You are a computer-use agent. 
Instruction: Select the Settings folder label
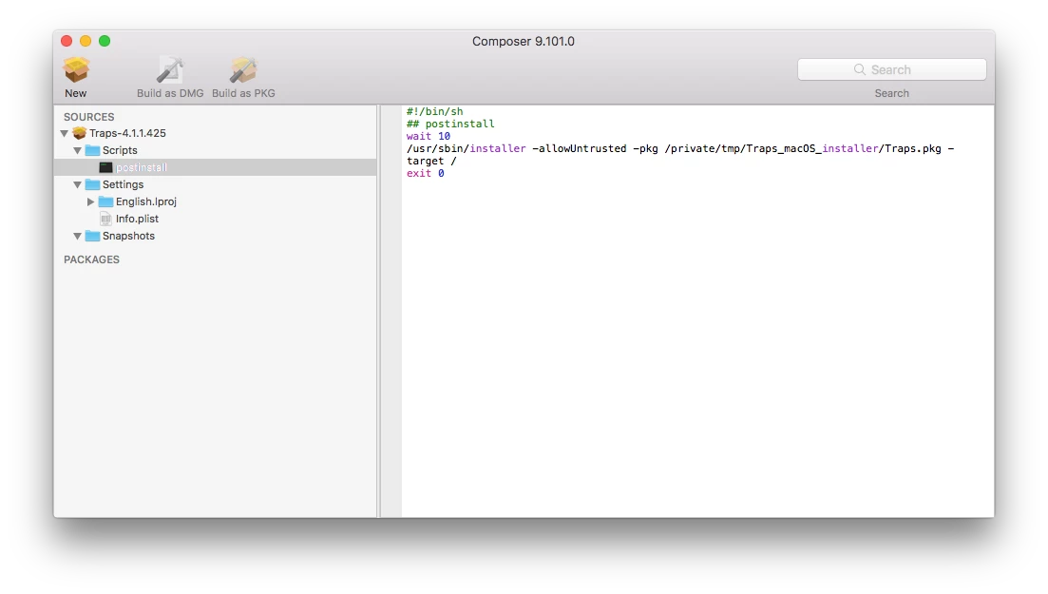pyautogui.click(x=123, y=184)
